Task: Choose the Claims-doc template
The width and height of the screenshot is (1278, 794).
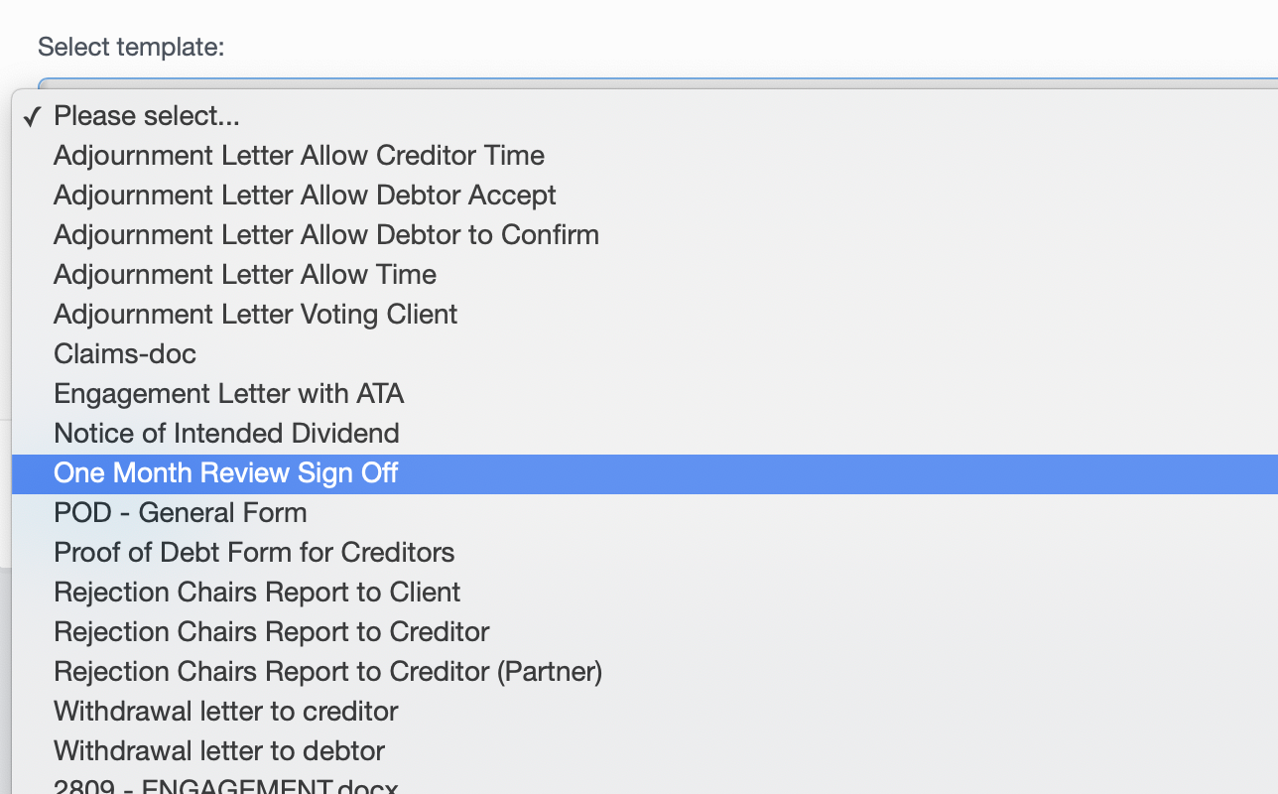Action: click(125, 354)
